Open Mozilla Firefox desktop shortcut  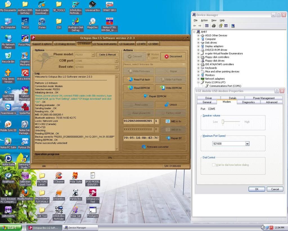pos(25,193)
